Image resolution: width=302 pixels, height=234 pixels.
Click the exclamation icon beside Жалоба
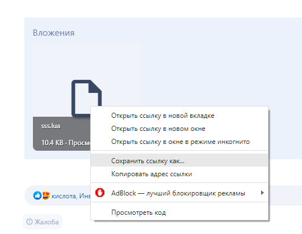coord(30,222)
